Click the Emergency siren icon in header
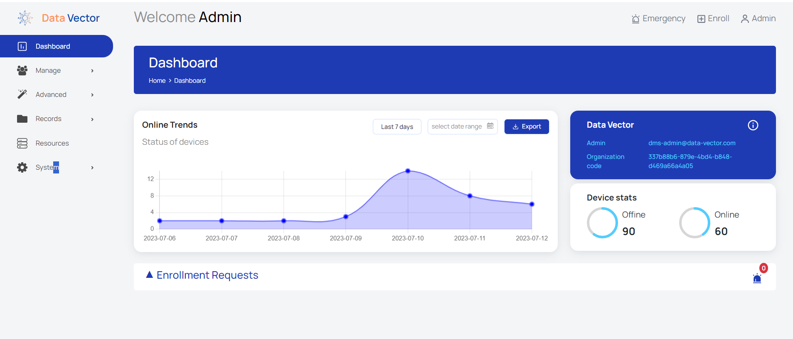This screenshot has height=339, width=793. 635,19
